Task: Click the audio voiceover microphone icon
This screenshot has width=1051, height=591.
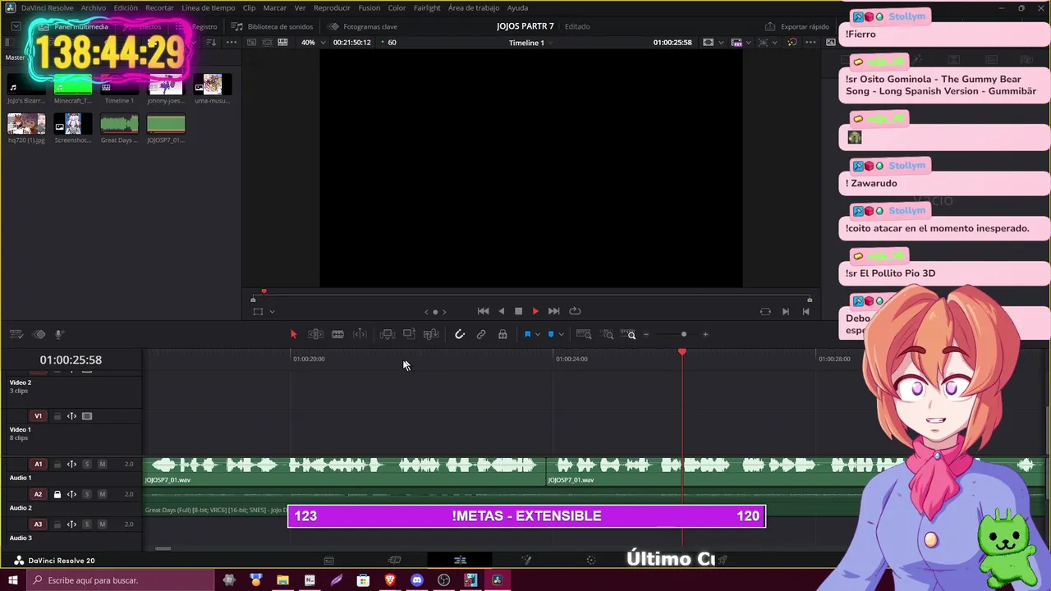Action: 59,334
